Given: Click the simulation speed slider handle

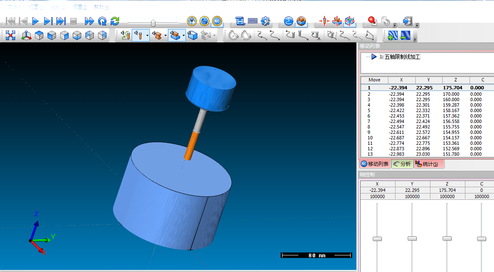Looking at the screenshot, I should click(153, 22).
